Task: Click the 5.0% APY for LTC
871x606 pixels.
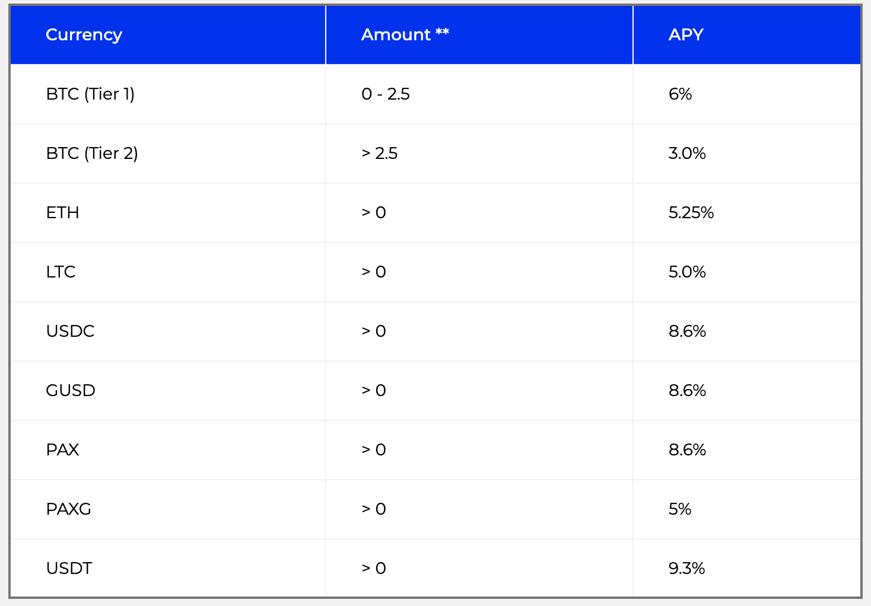Action: tap(687, 272)
